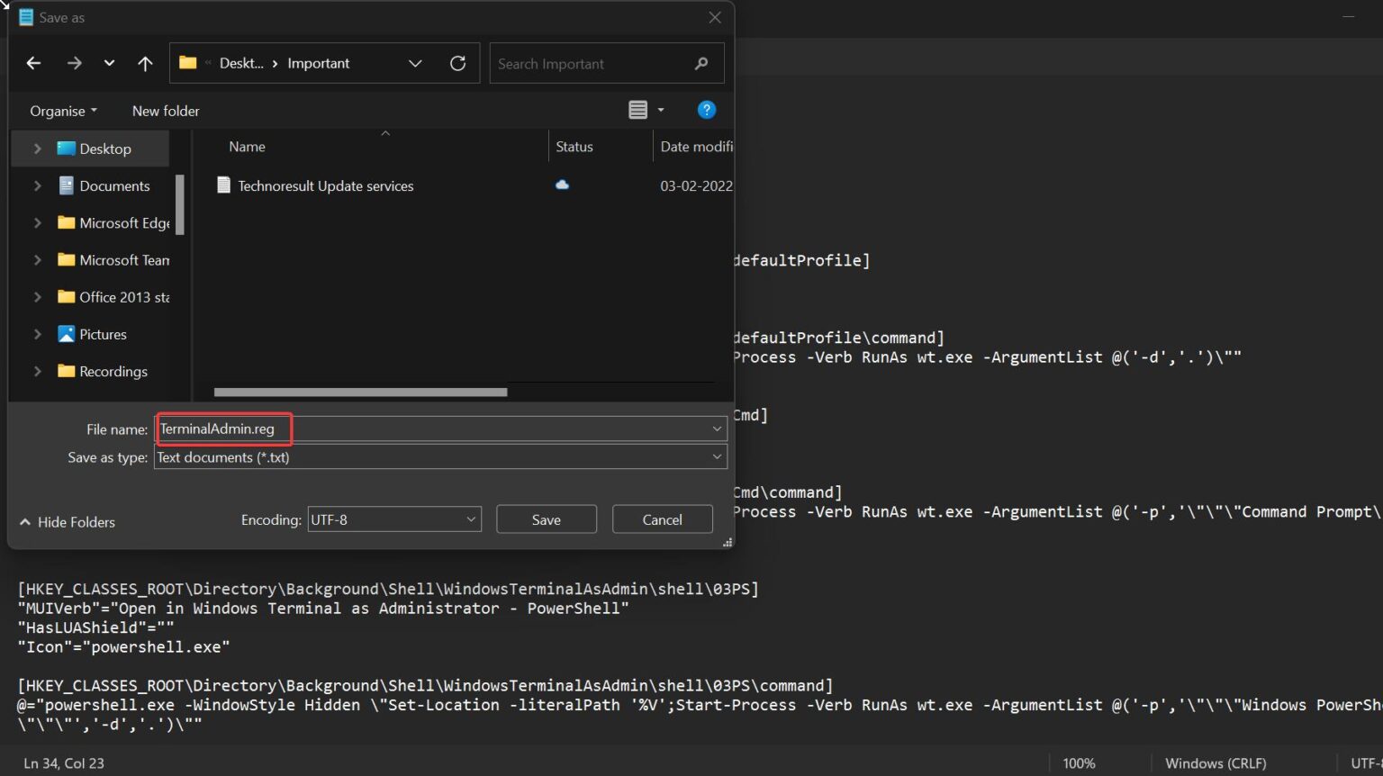The image size is (1383, 776).
Task: Click New folder in toolbar
Action: click(166, 111)
